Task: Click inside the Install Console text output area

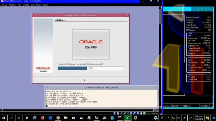Action: [102, 98]
